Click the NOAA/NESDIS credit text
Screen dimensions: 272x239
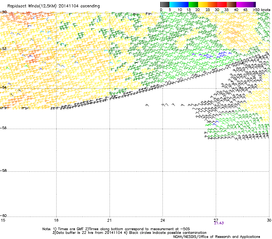(x=216, y=237)
